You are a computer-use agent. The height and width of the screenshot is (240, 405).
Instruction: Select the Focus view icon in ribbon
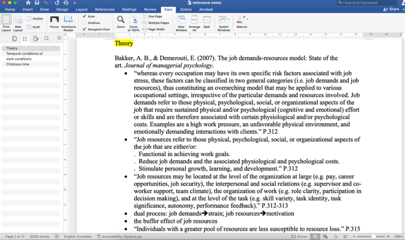coord(54,20)
